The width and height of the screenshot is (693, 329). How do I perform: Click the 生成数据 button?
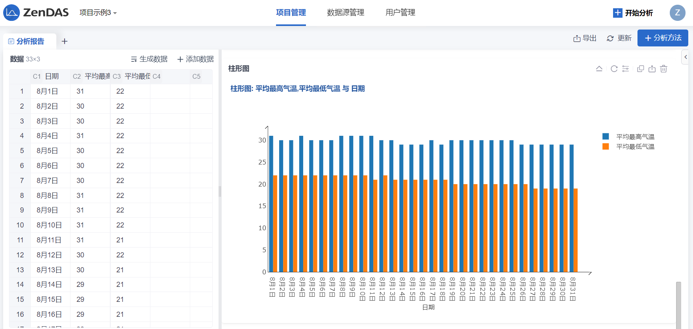(x=149, y=59)
